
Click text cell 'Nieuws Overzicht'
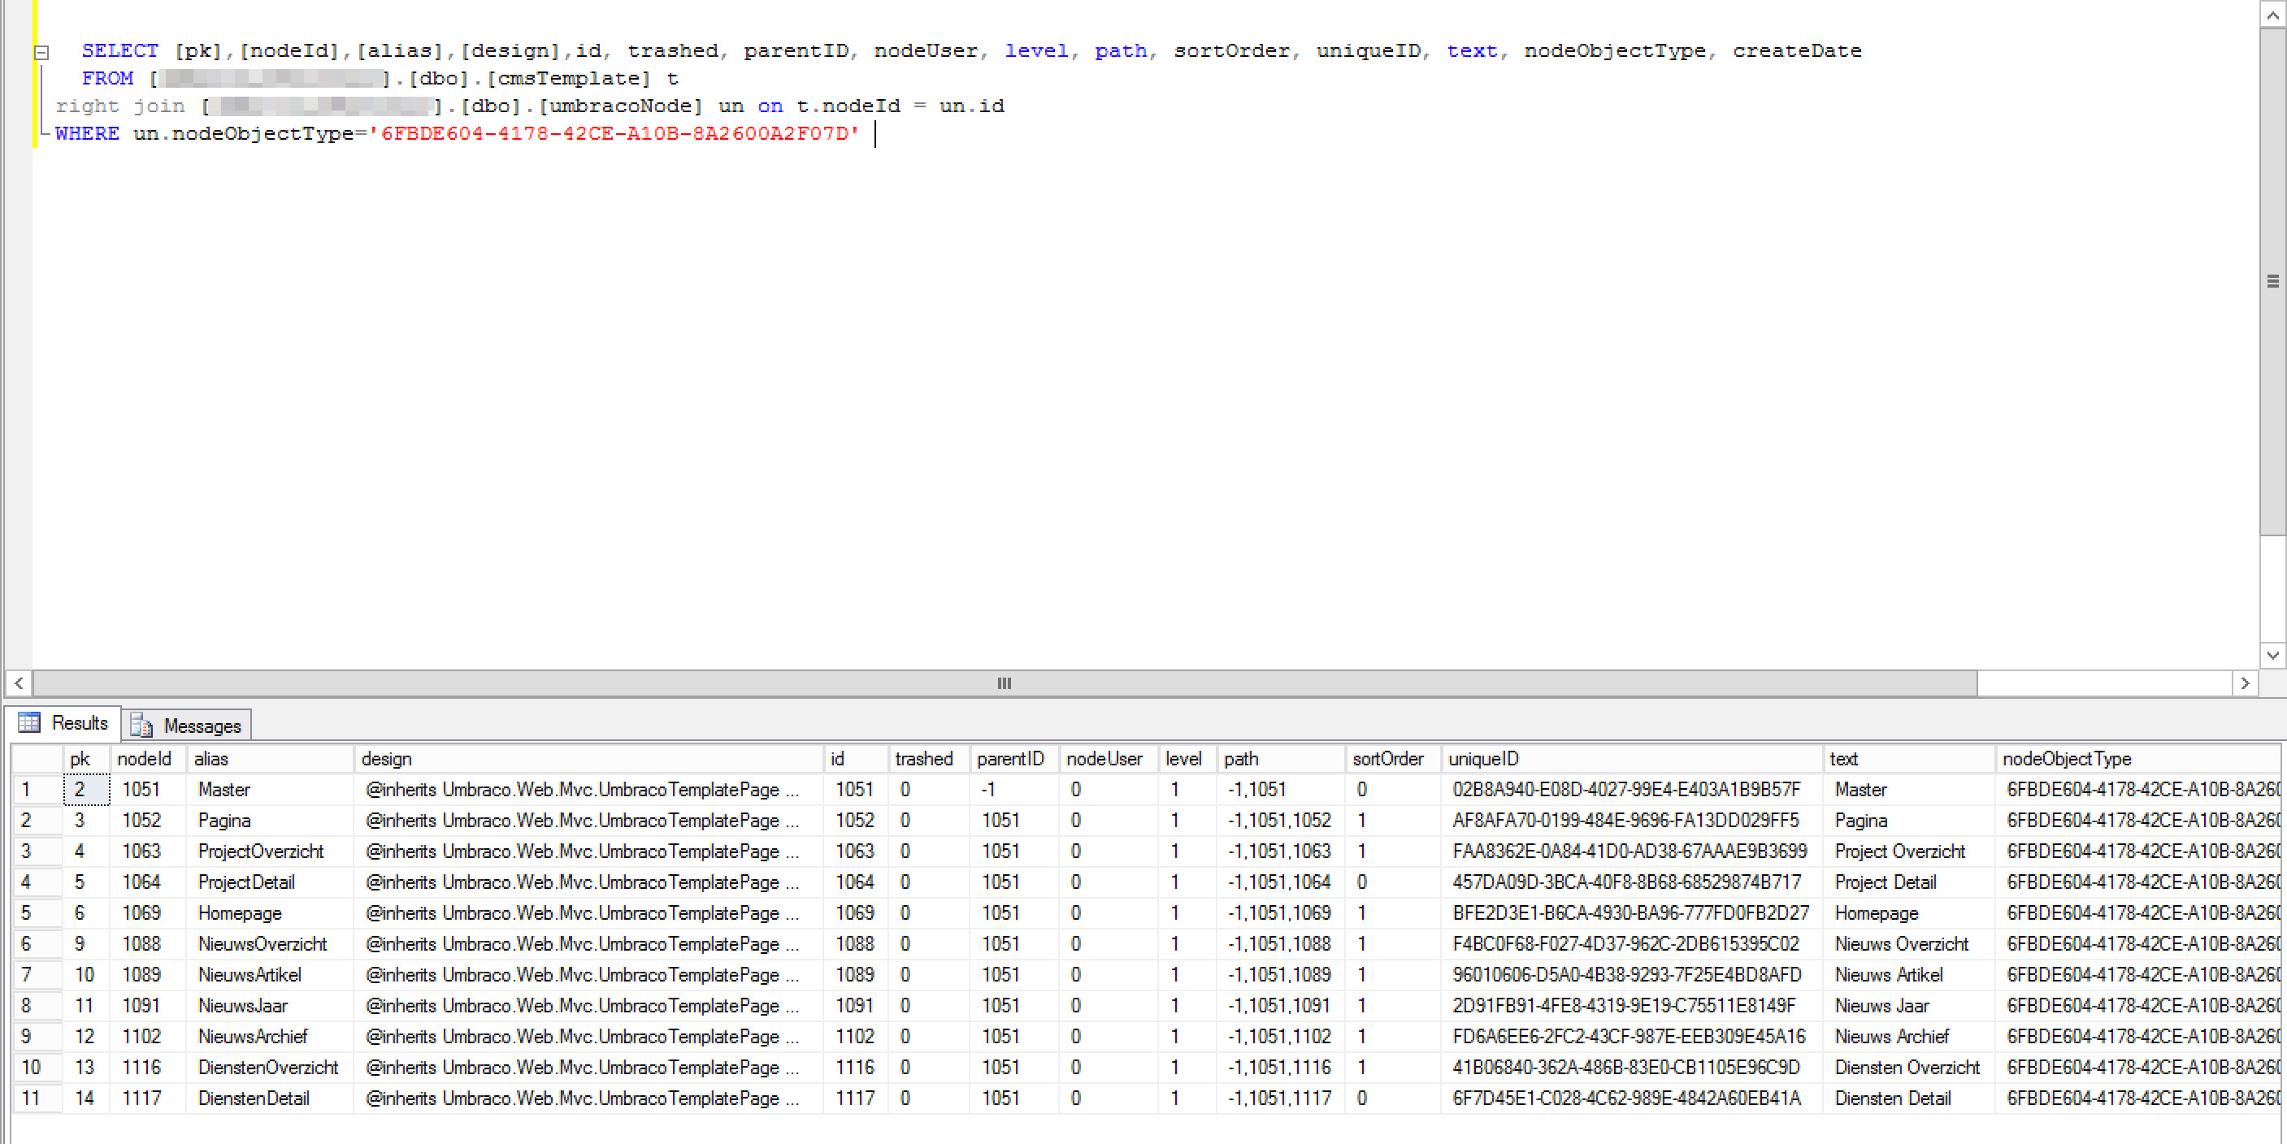(x=1909, y=944)
